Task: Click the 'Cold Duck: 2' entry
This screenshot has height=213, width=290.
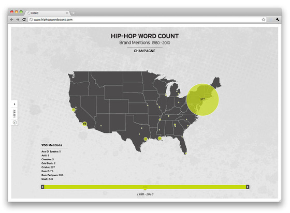Action: [48, 163]
